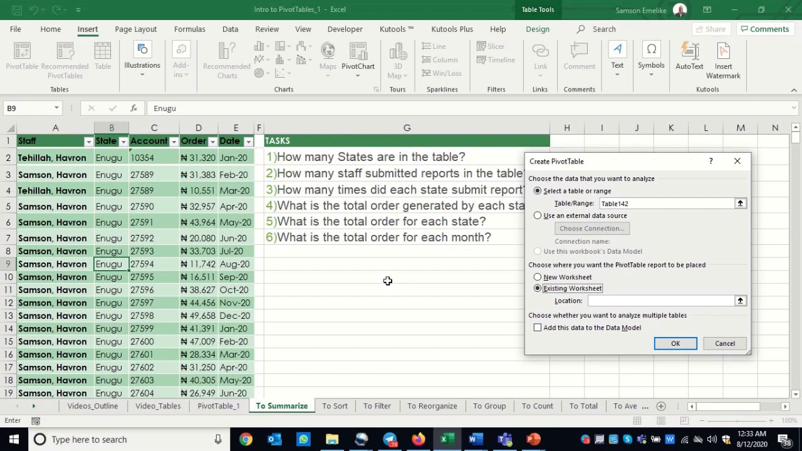This screenshot has width=802, height=451.
Task: Open Recommended PivotTables
Action: (65, 61)
